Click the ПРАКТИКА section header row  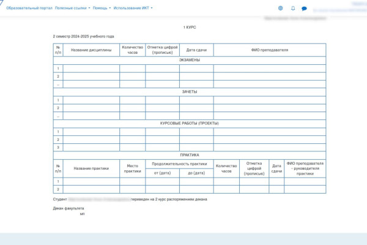(x=190, y=155)
